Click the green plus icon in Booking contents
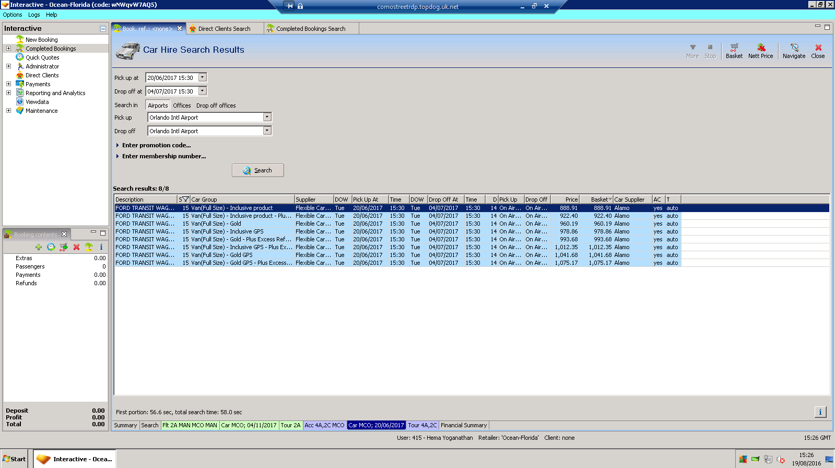The image size is (835, 468). (39, 247)
